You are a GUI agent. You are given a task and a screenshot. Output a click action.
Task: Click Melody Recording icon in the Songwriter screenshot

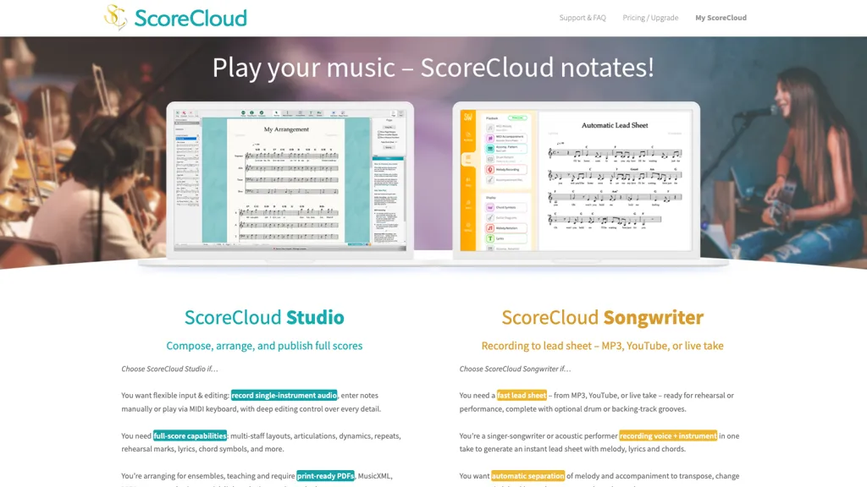[x=490, y=169]
